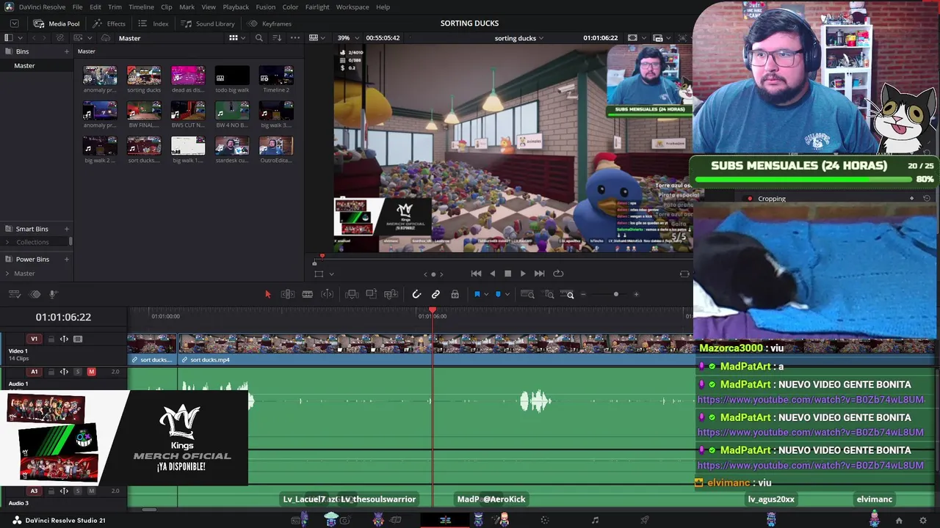Add a flag with the blue flag icon
This screenshot has width=940, height=528.
[477, 294]
